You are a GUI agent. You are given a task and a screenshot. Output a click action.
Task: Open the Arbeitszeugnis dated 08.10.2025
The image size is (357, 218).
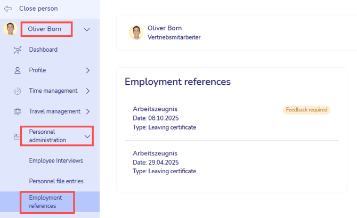click(155, 109)
